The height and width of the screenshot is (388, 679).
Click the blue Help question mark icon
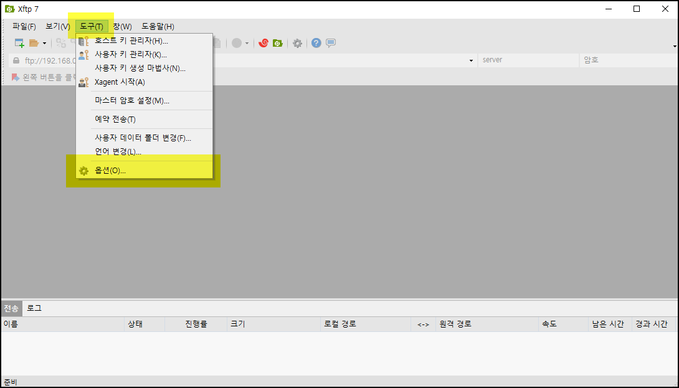[316, 43]
